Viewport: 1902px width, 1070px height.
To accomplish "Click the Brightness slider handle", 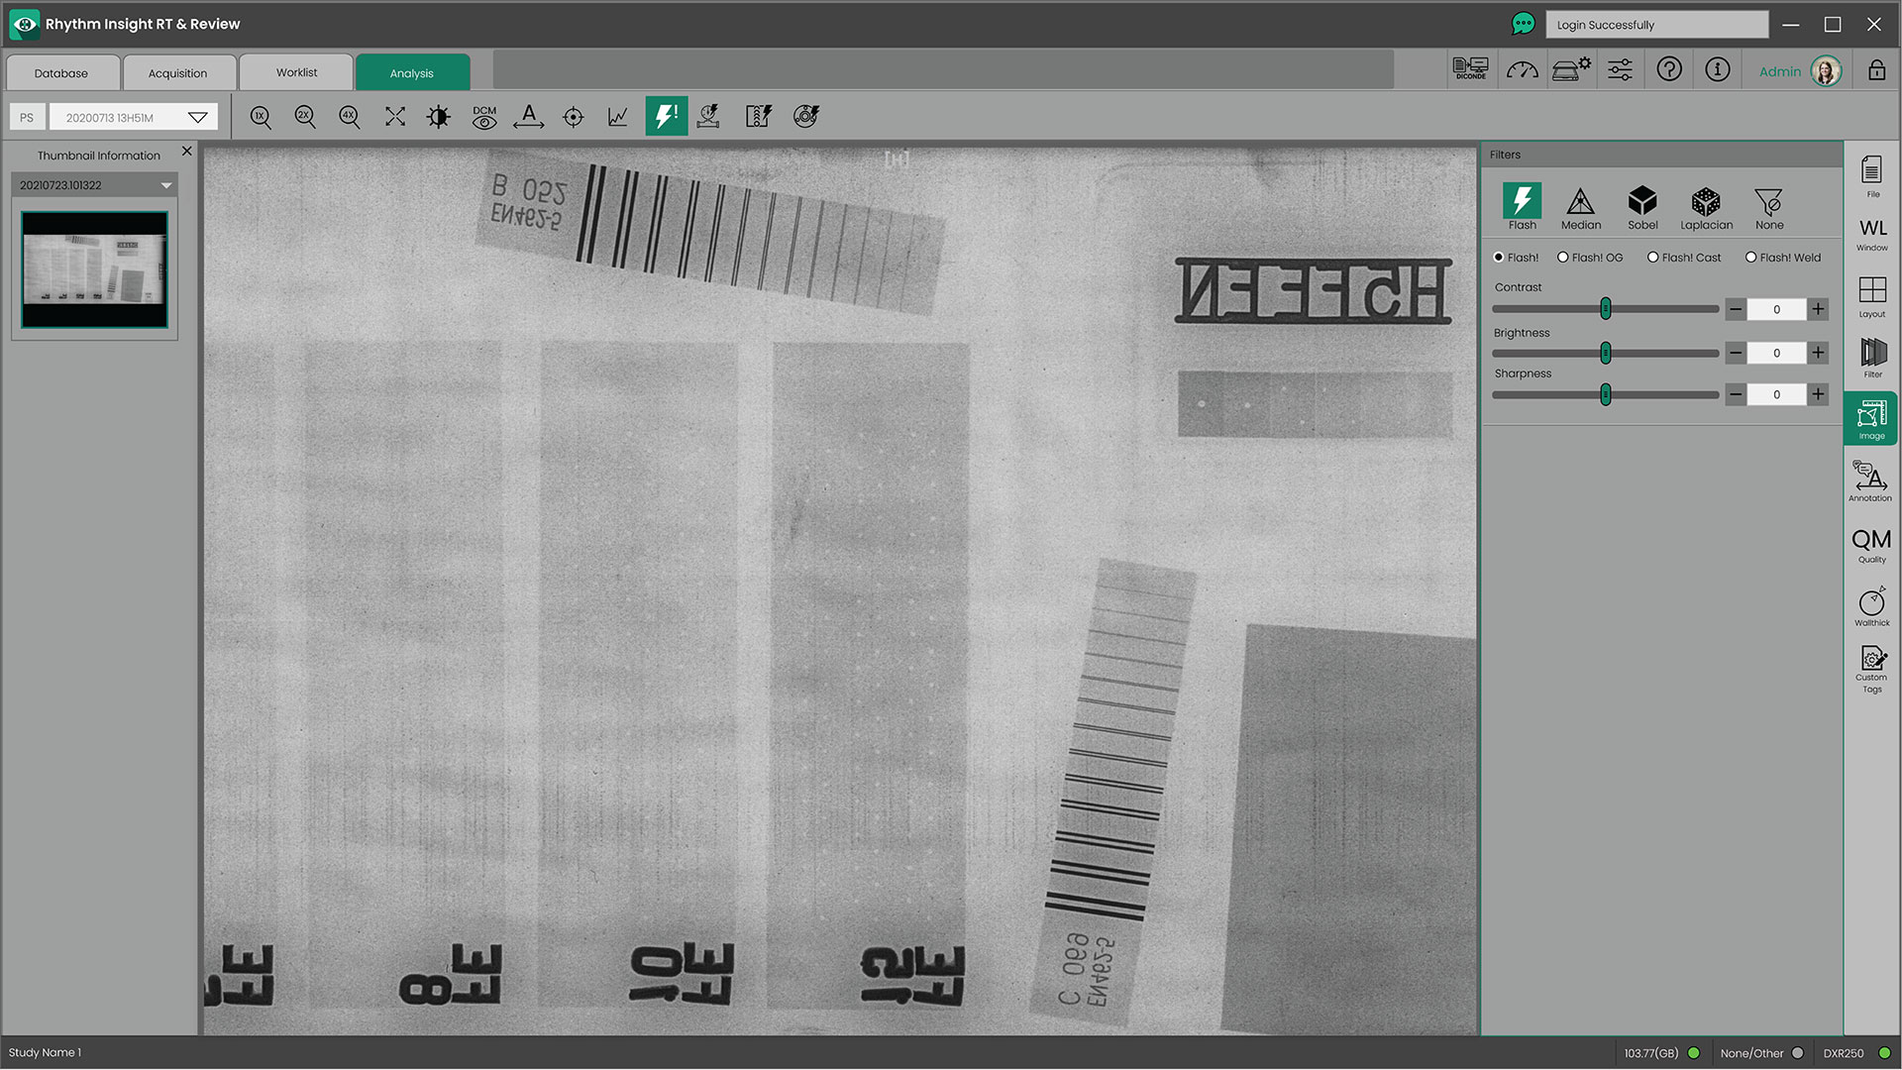I will pyautogui.click(x=1606, y=353).
